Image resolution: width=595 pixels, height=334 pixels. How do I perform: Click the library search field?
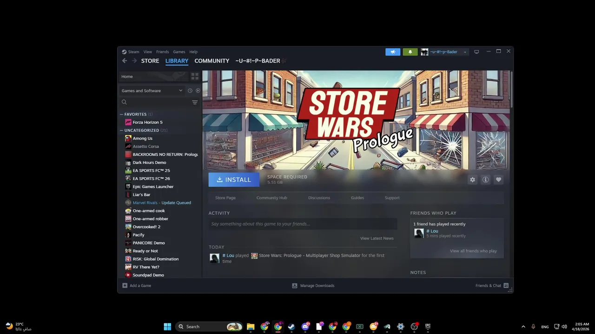coord(156,102)
